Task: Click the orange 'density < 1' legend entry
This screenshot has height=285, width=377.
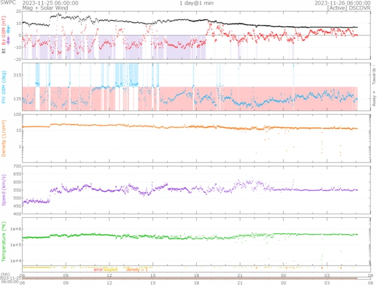Action: coord(137,270)
